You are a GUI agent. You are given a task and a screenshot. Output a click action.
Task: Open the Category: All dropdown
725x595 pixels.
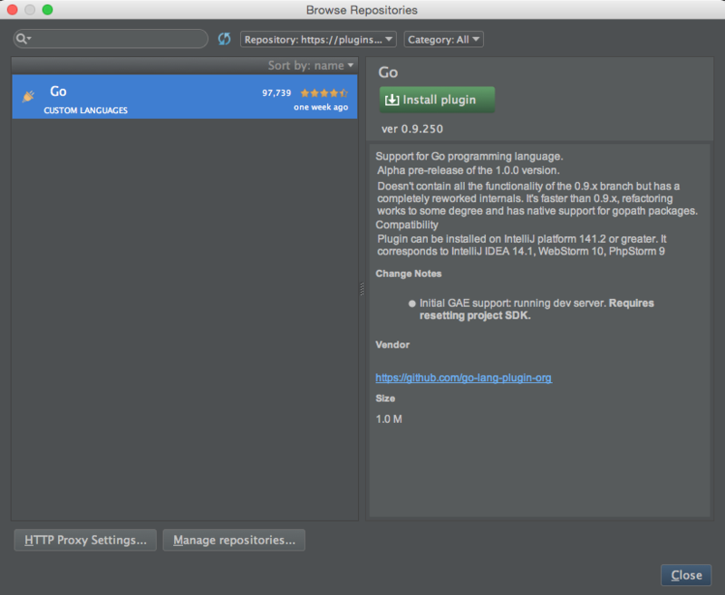pos(443,39)
